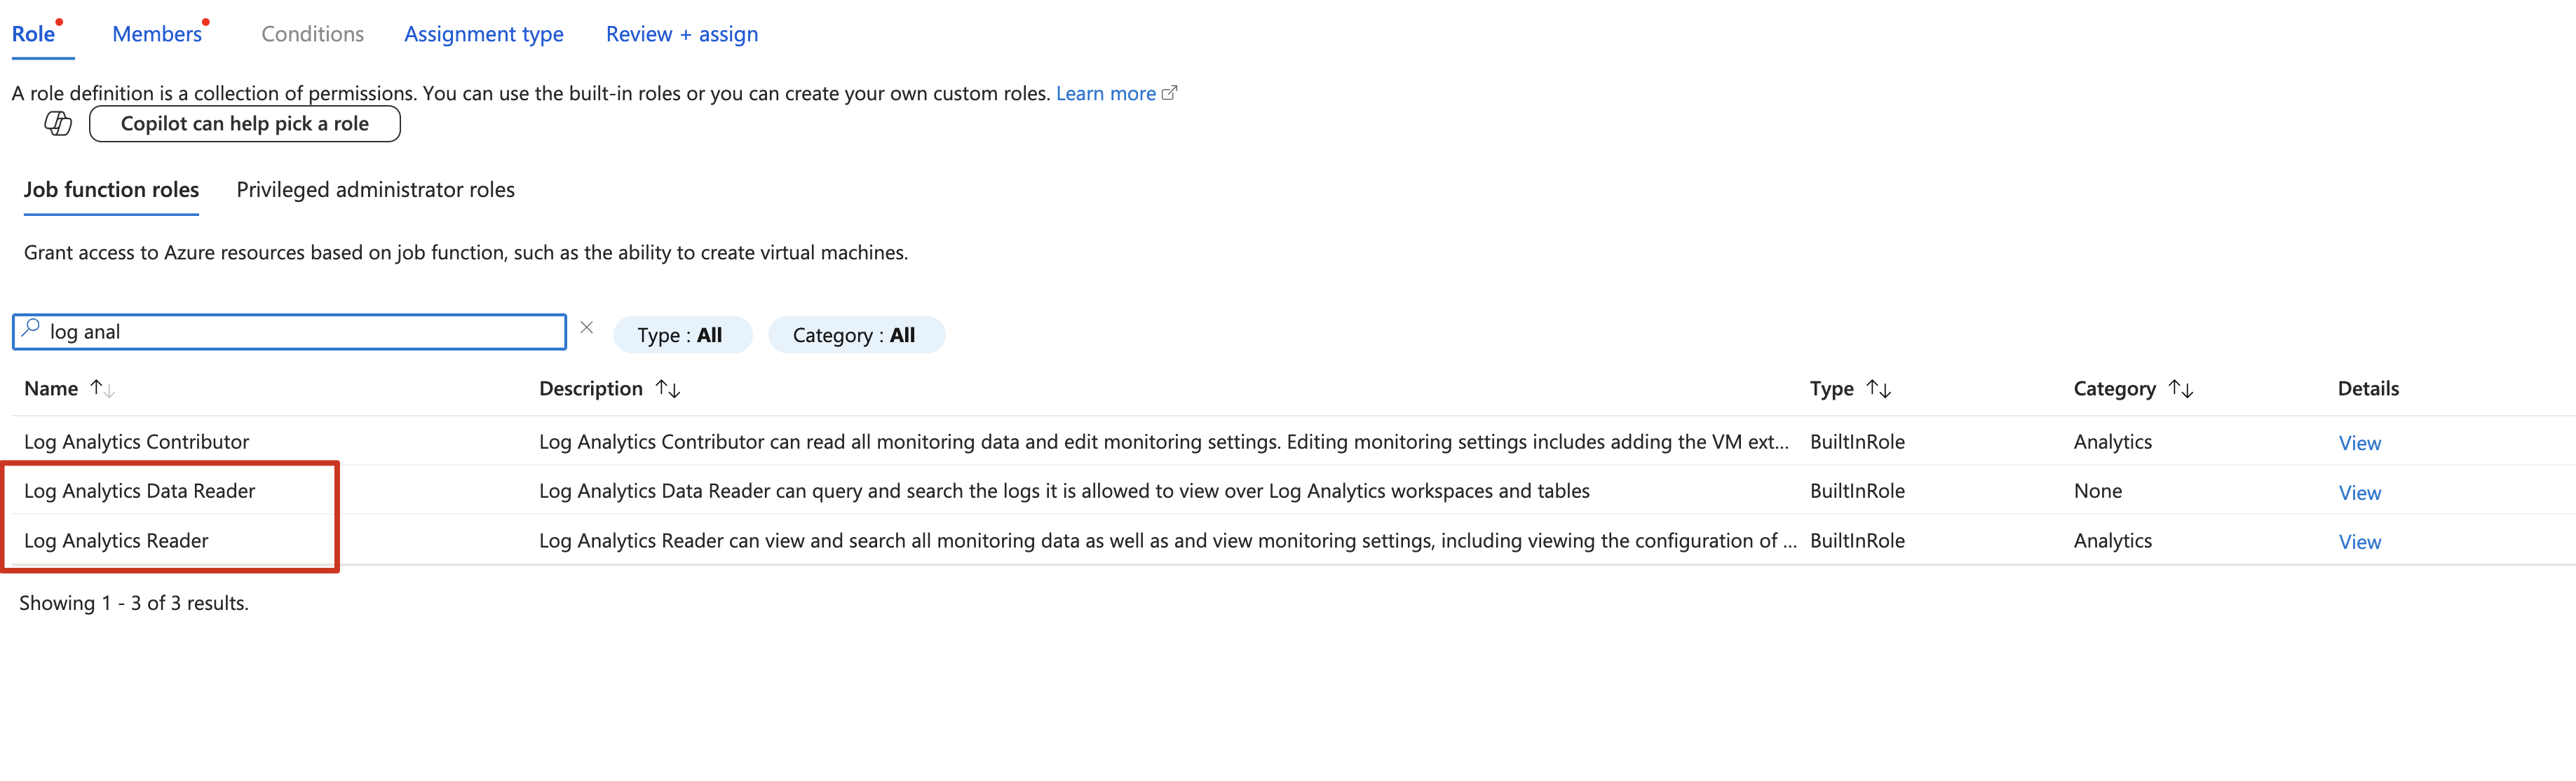Go to the Review + assign tab
2576x781 pixels.
(x=682, y=34)
